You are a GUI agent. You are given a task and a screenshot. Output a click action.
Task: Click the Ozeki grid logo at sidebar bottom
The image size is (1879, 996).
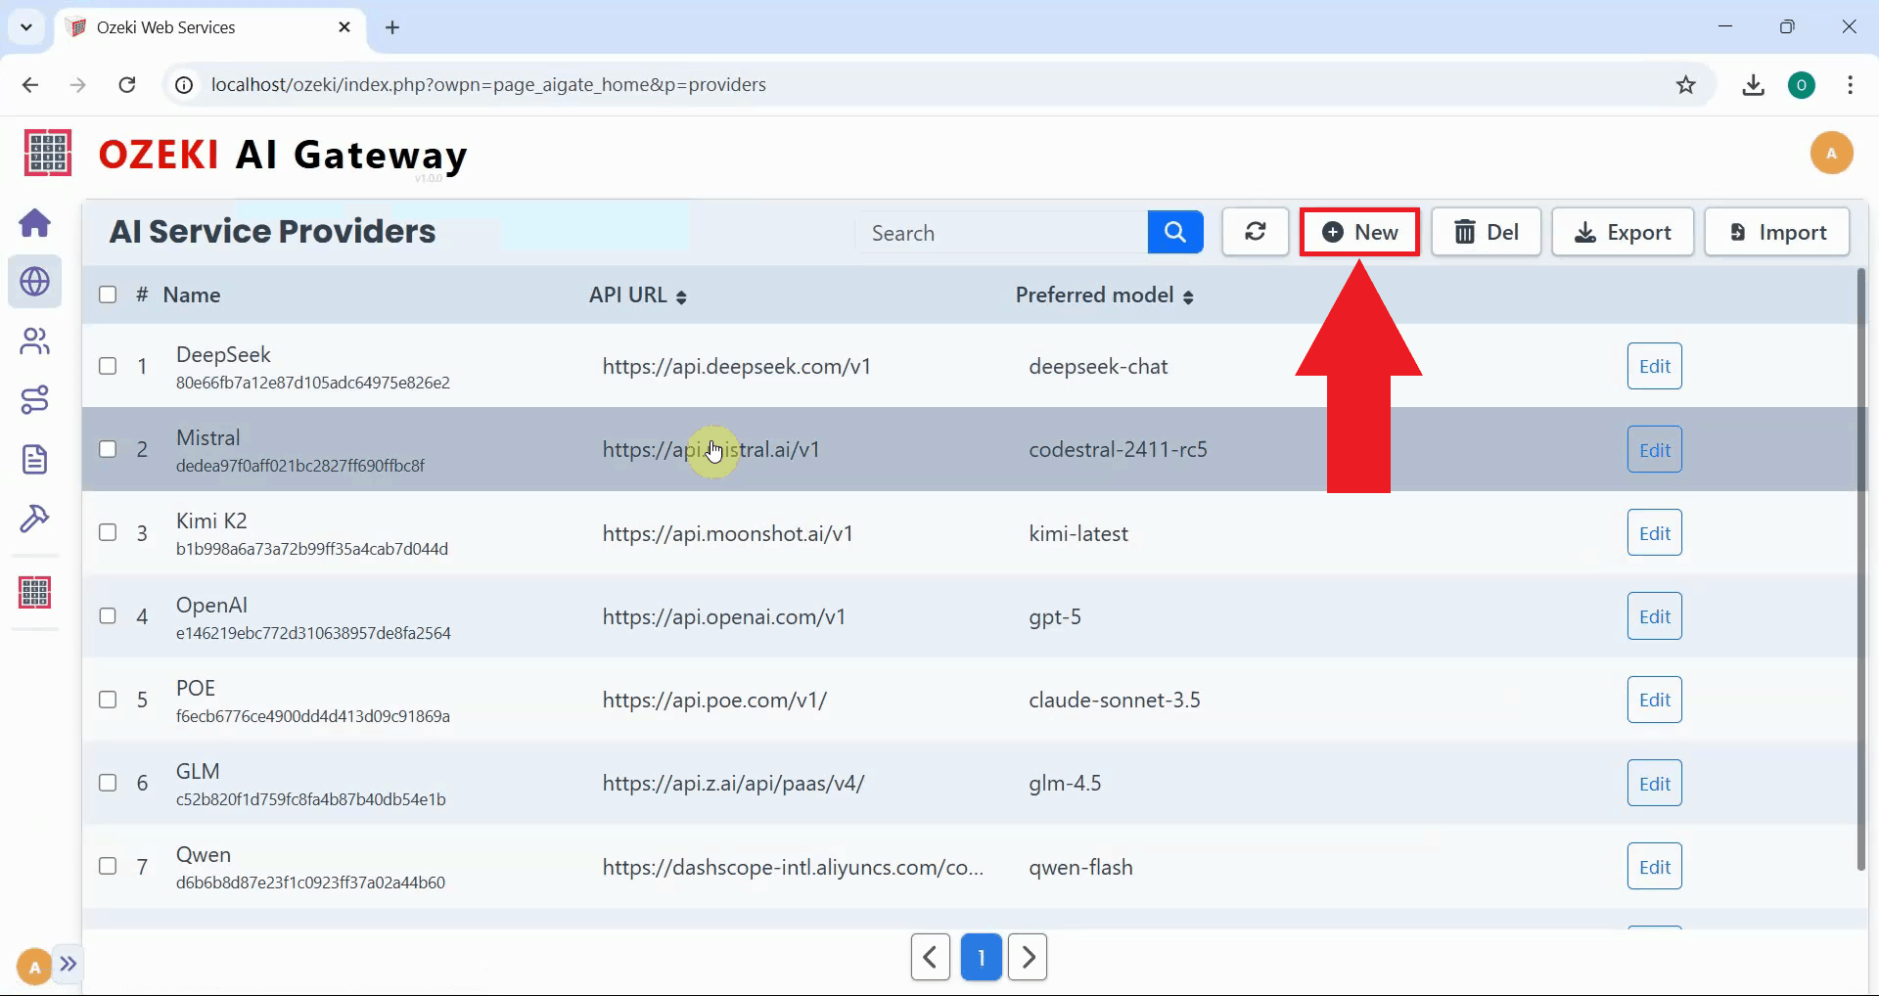[35, 592]
